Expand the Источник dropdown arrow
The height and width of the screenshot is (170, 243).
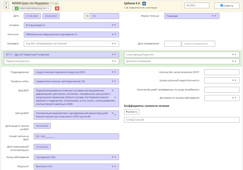tap(115, 34)
